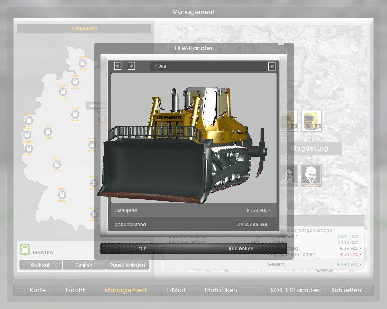Viewport: 387px width, 309px height.
Task: Select the northernmost garage icon on the map
Action: [83, 63]
